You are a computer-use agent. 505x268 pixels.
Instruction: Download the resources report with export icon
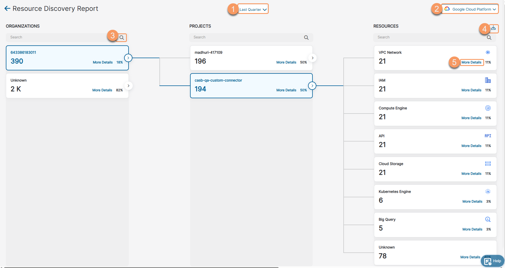pos(493,28)
